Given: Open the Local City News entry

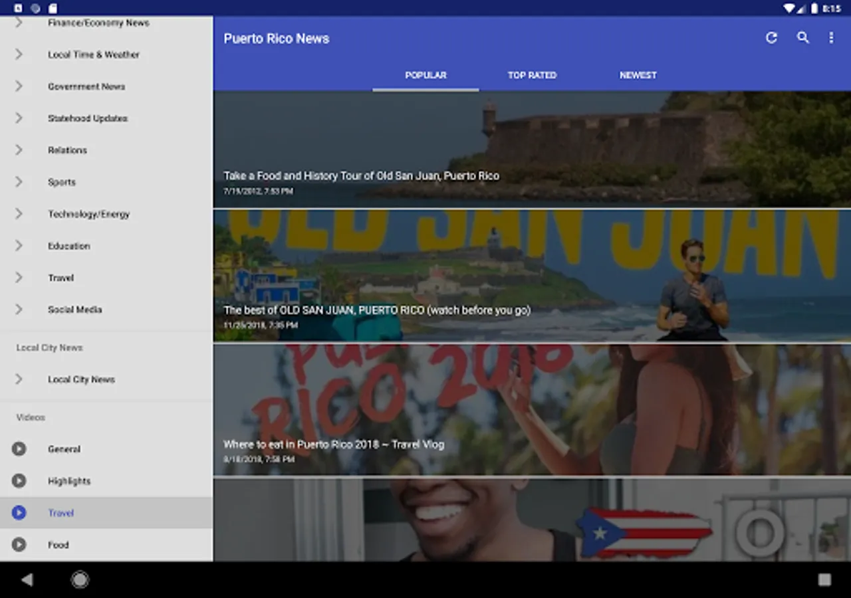Looking at the screenshot, I should (x=106, y=379).
